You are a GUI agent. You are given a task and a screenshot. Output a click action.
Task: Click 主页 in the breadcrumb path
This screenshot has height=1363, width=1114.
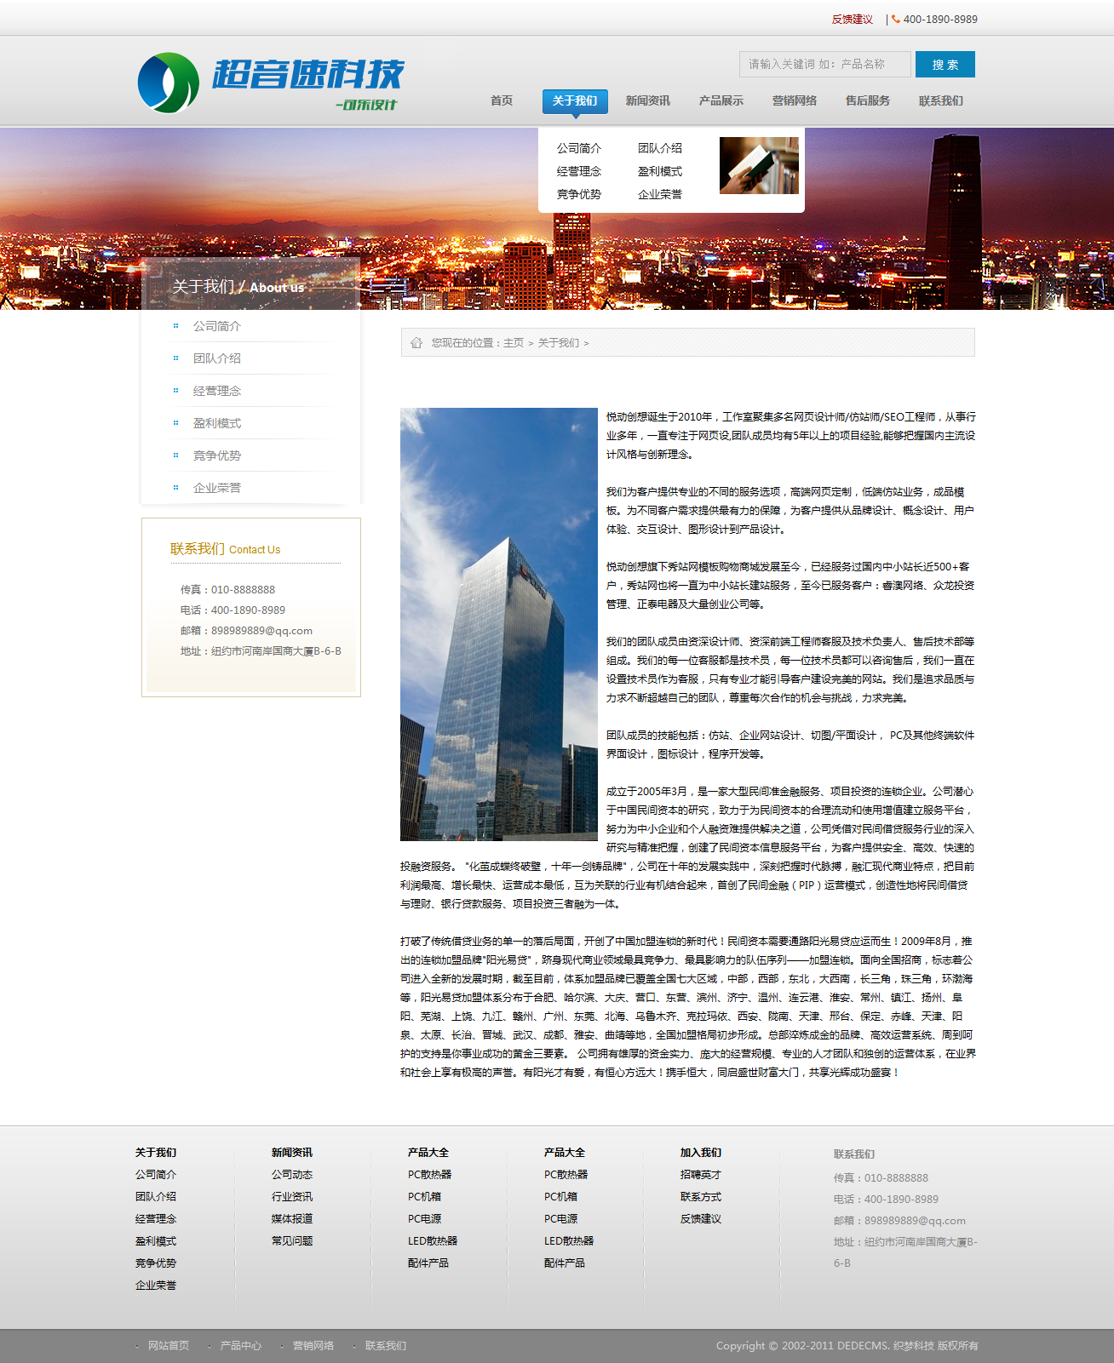pos(514,343)
